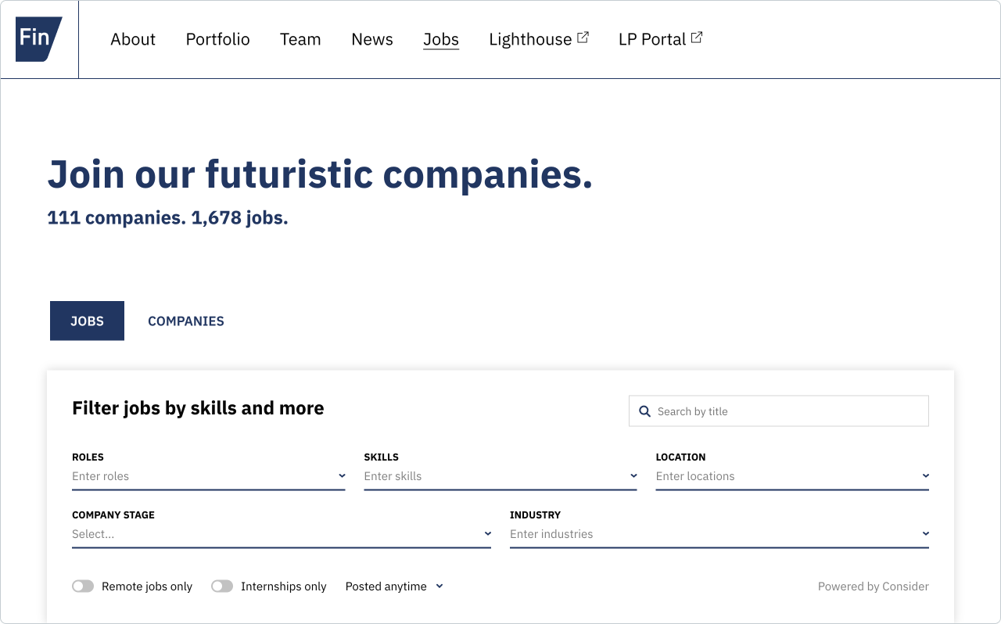Click the magnifier icon in the title search box
Viewport: 1001px width, 624px height.
(644, 411)
